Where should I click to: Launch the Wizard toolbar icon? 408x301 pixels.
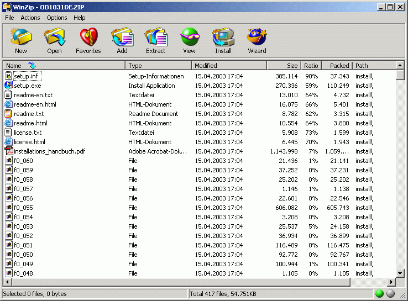point(257,37)
